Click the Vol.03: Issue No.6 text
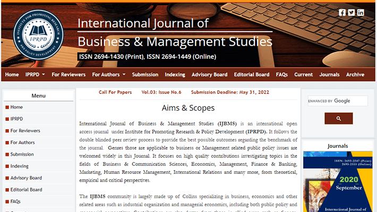Image resolution: width=377 pixels, height=212 pixels. 161,92
